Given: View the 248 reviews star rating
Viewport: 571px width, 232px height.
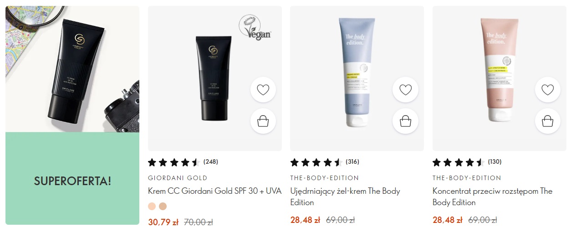Looking at the screenshot, I should point(183,162).
